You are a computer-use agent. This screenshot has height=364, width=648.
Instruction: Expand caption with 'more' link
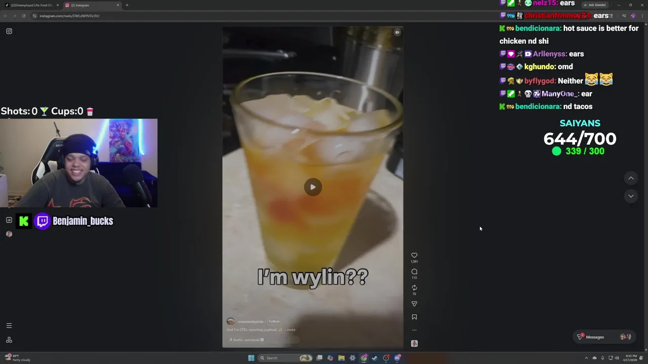[x=291, y=330]
